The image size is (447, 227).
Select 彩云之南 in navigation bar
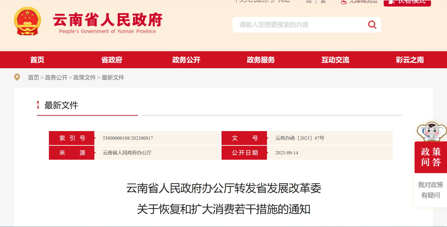(410, 60)
